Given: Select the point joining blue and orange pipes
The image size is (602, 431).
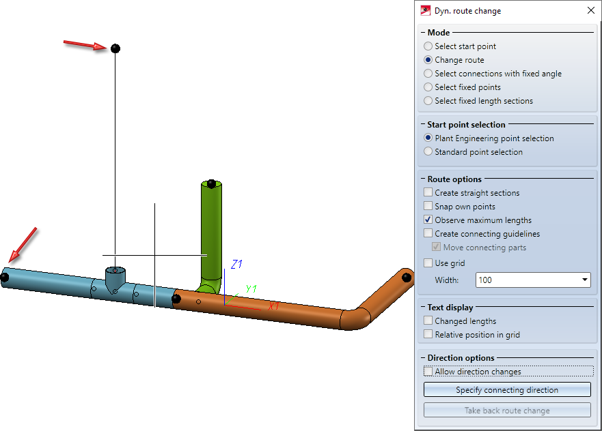Looking at the screenshot, I should point(176,299).
